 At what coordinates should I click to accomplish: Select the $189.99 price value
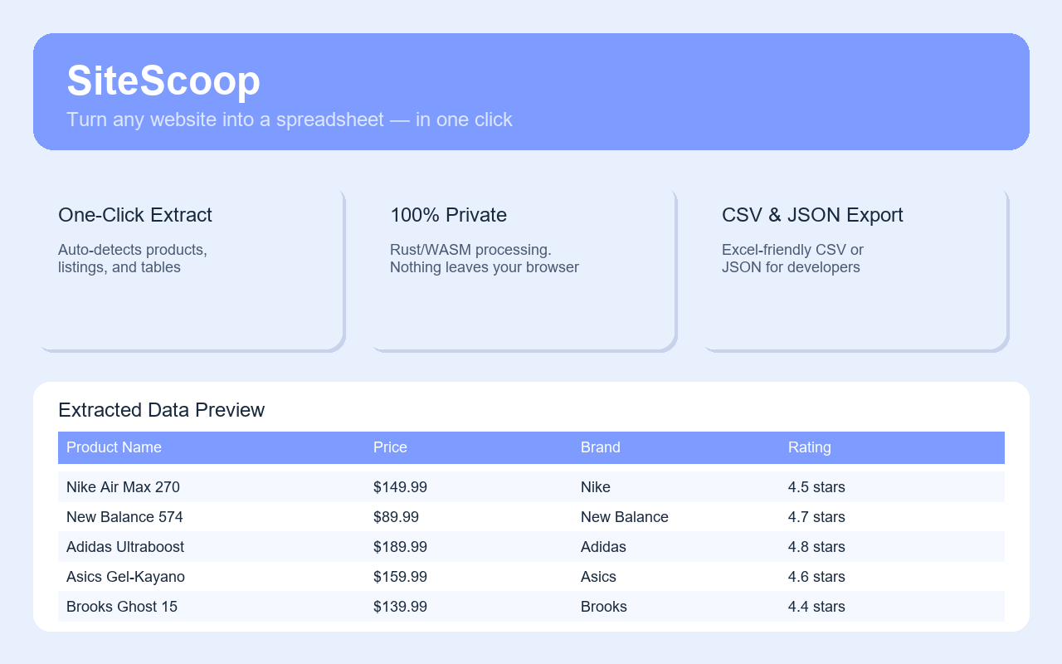click(400, 547)
